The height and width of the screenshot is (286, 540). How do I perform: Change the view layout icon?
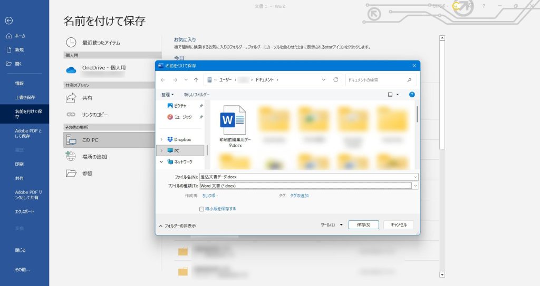coord(390,95)
